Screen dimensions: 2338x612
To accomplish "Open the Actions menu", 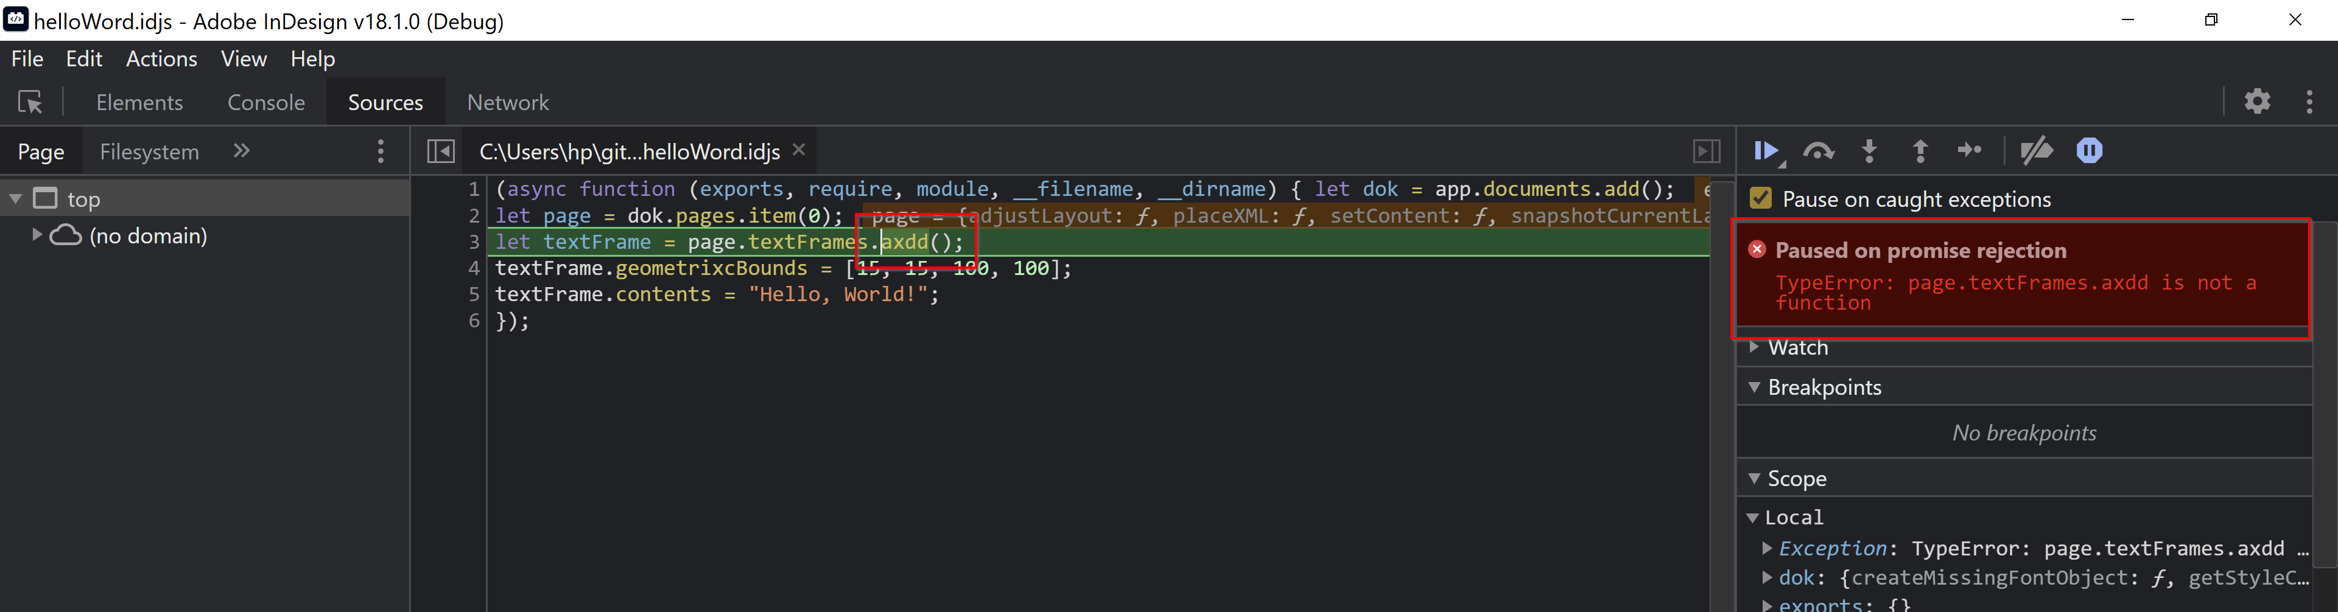I will (161, 59).
